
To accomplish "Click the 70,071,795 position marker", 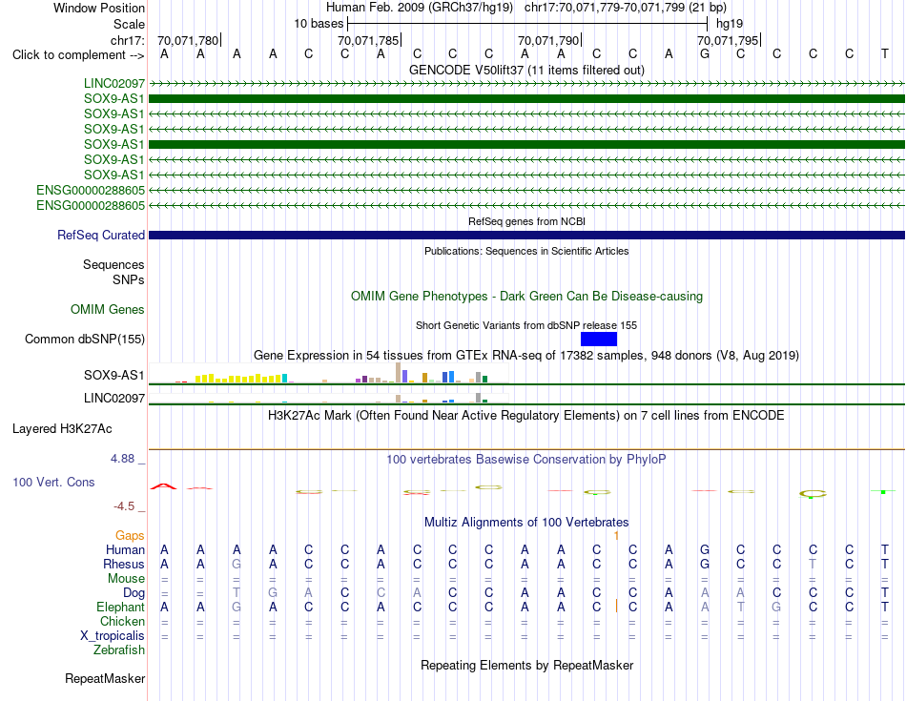I will point(728,40).
